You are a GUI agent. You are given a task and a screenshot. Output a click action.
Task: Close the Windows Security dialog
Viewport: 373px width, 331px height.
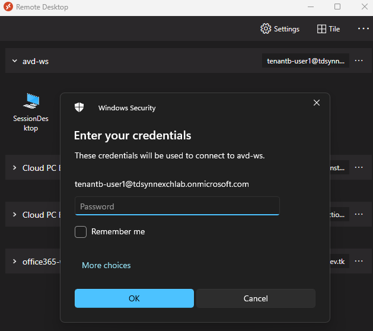pyautogui.click(x=317, y=103)
